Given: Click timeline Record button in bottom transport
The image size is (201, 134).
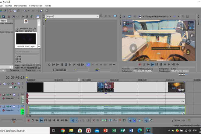Looking at the screenshot, I should pyautogui.click(x=29, y=120).
